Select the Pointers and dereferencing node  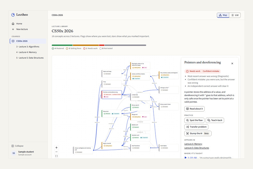click(x=112, y=95)
